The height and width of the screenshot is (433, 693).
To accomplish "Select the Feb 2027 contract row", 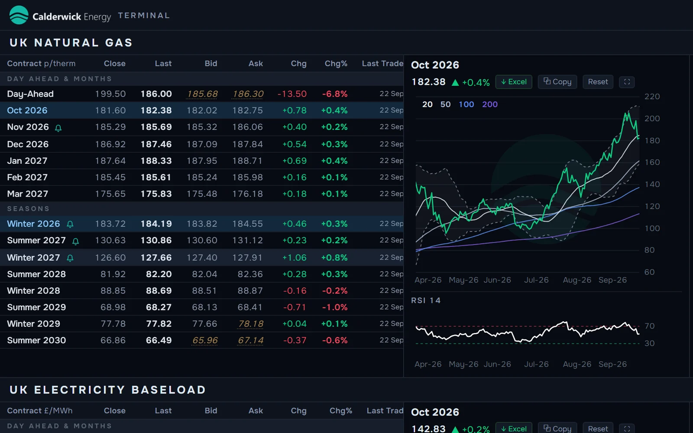I will 202,177.
